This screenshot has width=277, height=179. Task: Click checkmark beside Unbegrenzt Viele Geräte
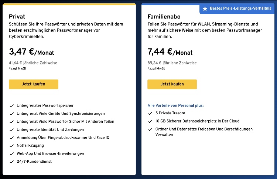point(12,114)
